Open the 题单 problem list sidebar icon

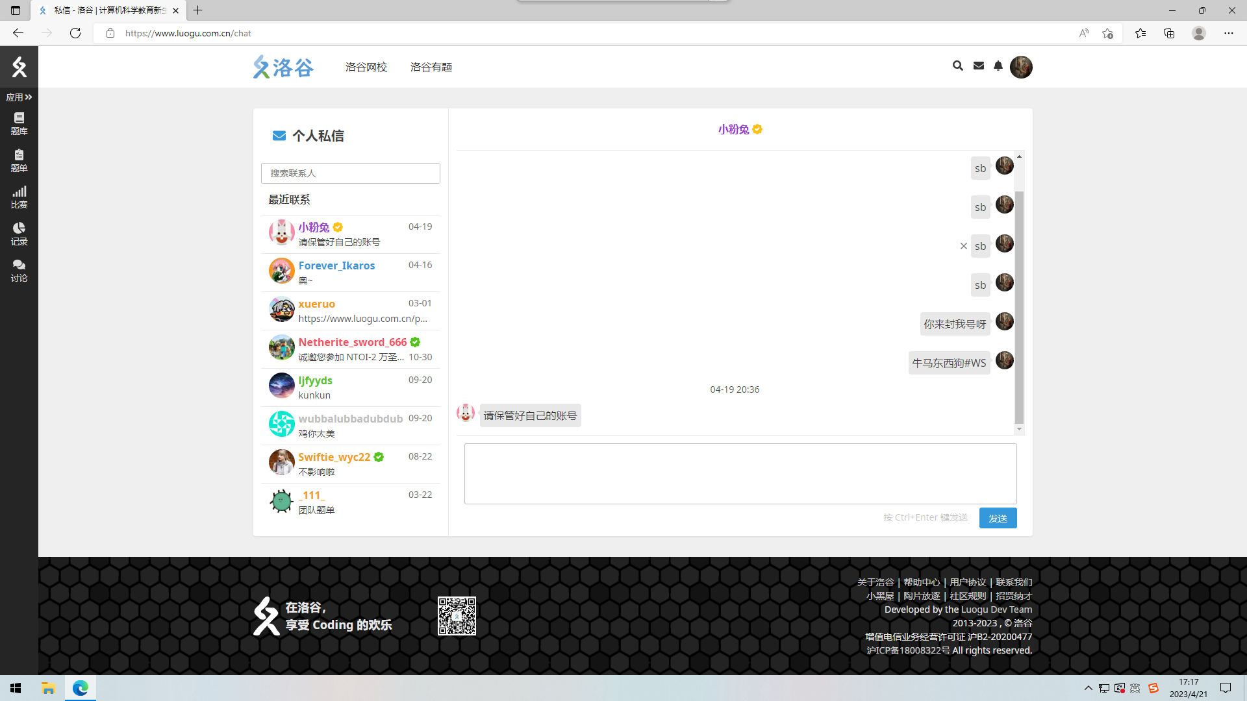pos(19,160)
